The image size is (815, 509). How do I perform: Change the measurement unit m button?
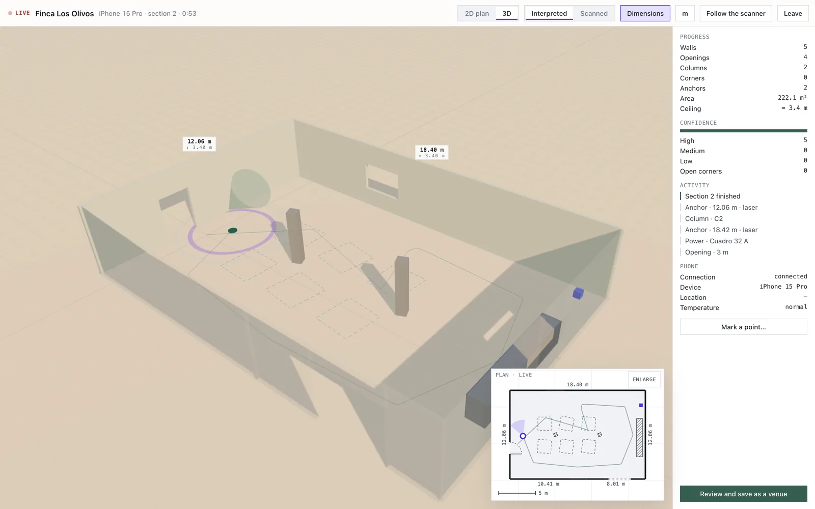coord(685,13)
